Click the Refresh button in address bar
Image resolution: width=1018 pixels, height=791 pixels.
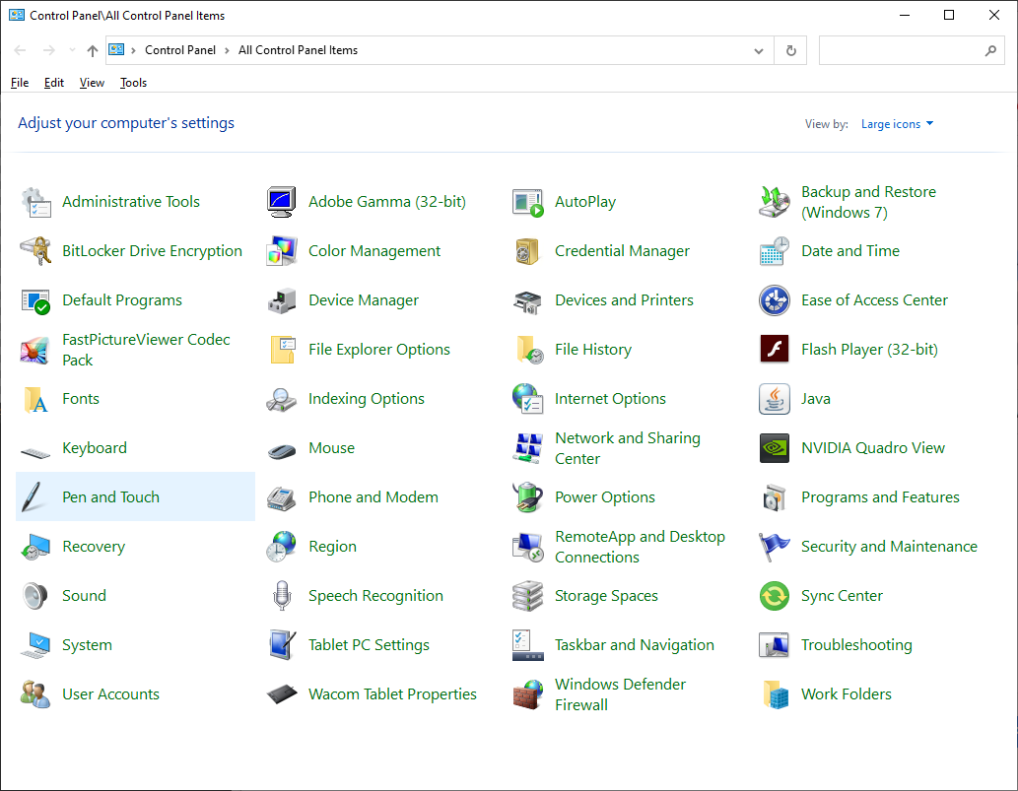[x=790, y=50]
